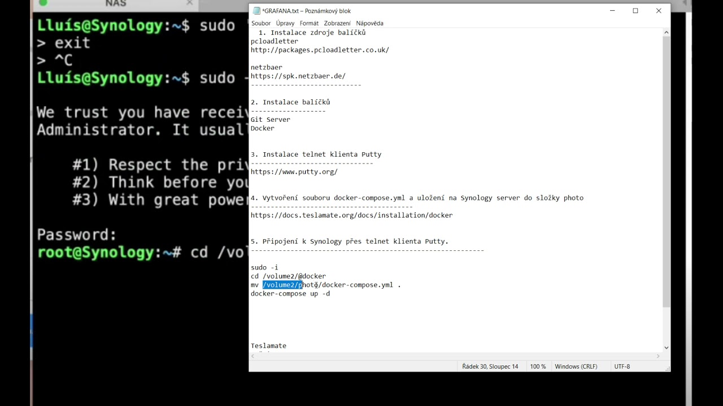The width and height of the screenshot is (723, 406).
Task: Click the 'Windows (CRLF)' status entry
Action: (x=576, y=367)
